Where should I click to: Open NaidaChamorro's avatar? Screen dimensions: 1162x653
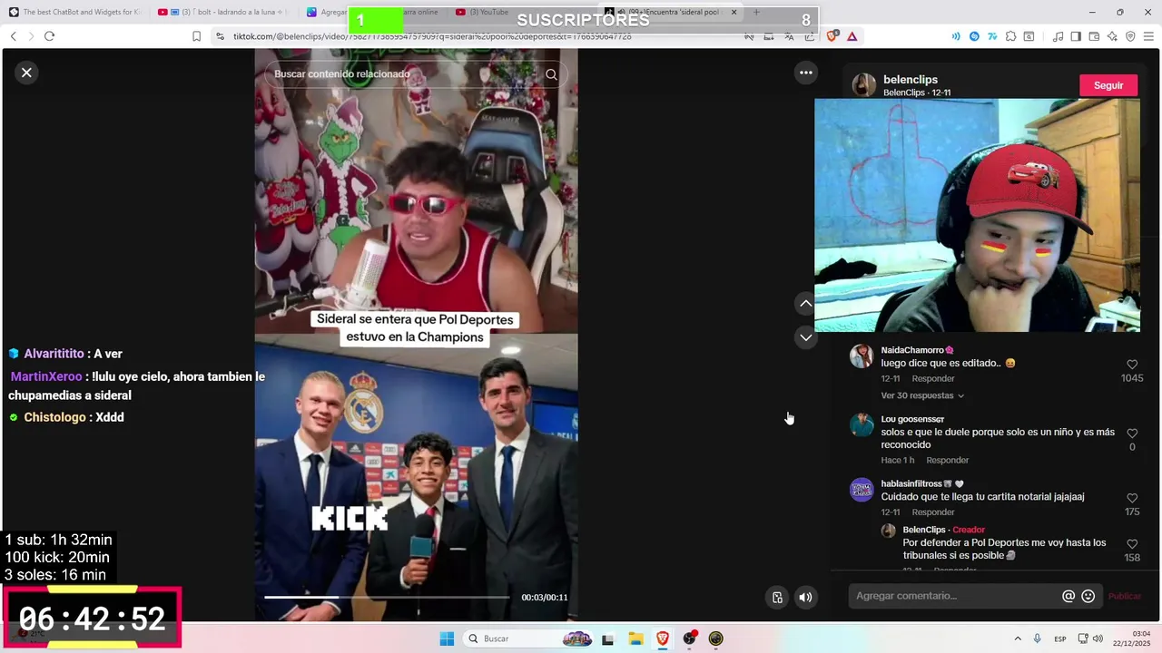pos(862,356)
